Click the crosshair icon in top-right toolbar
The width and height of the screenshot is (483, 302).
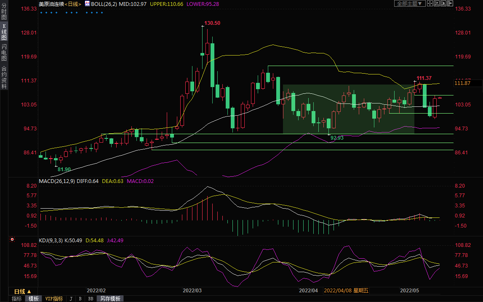click(x=430, y=3)
